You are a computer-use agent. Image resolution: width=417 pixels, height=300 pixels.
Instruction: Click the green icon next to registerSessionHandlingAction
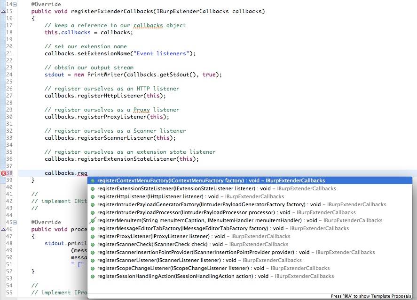(x=93, y=276)
